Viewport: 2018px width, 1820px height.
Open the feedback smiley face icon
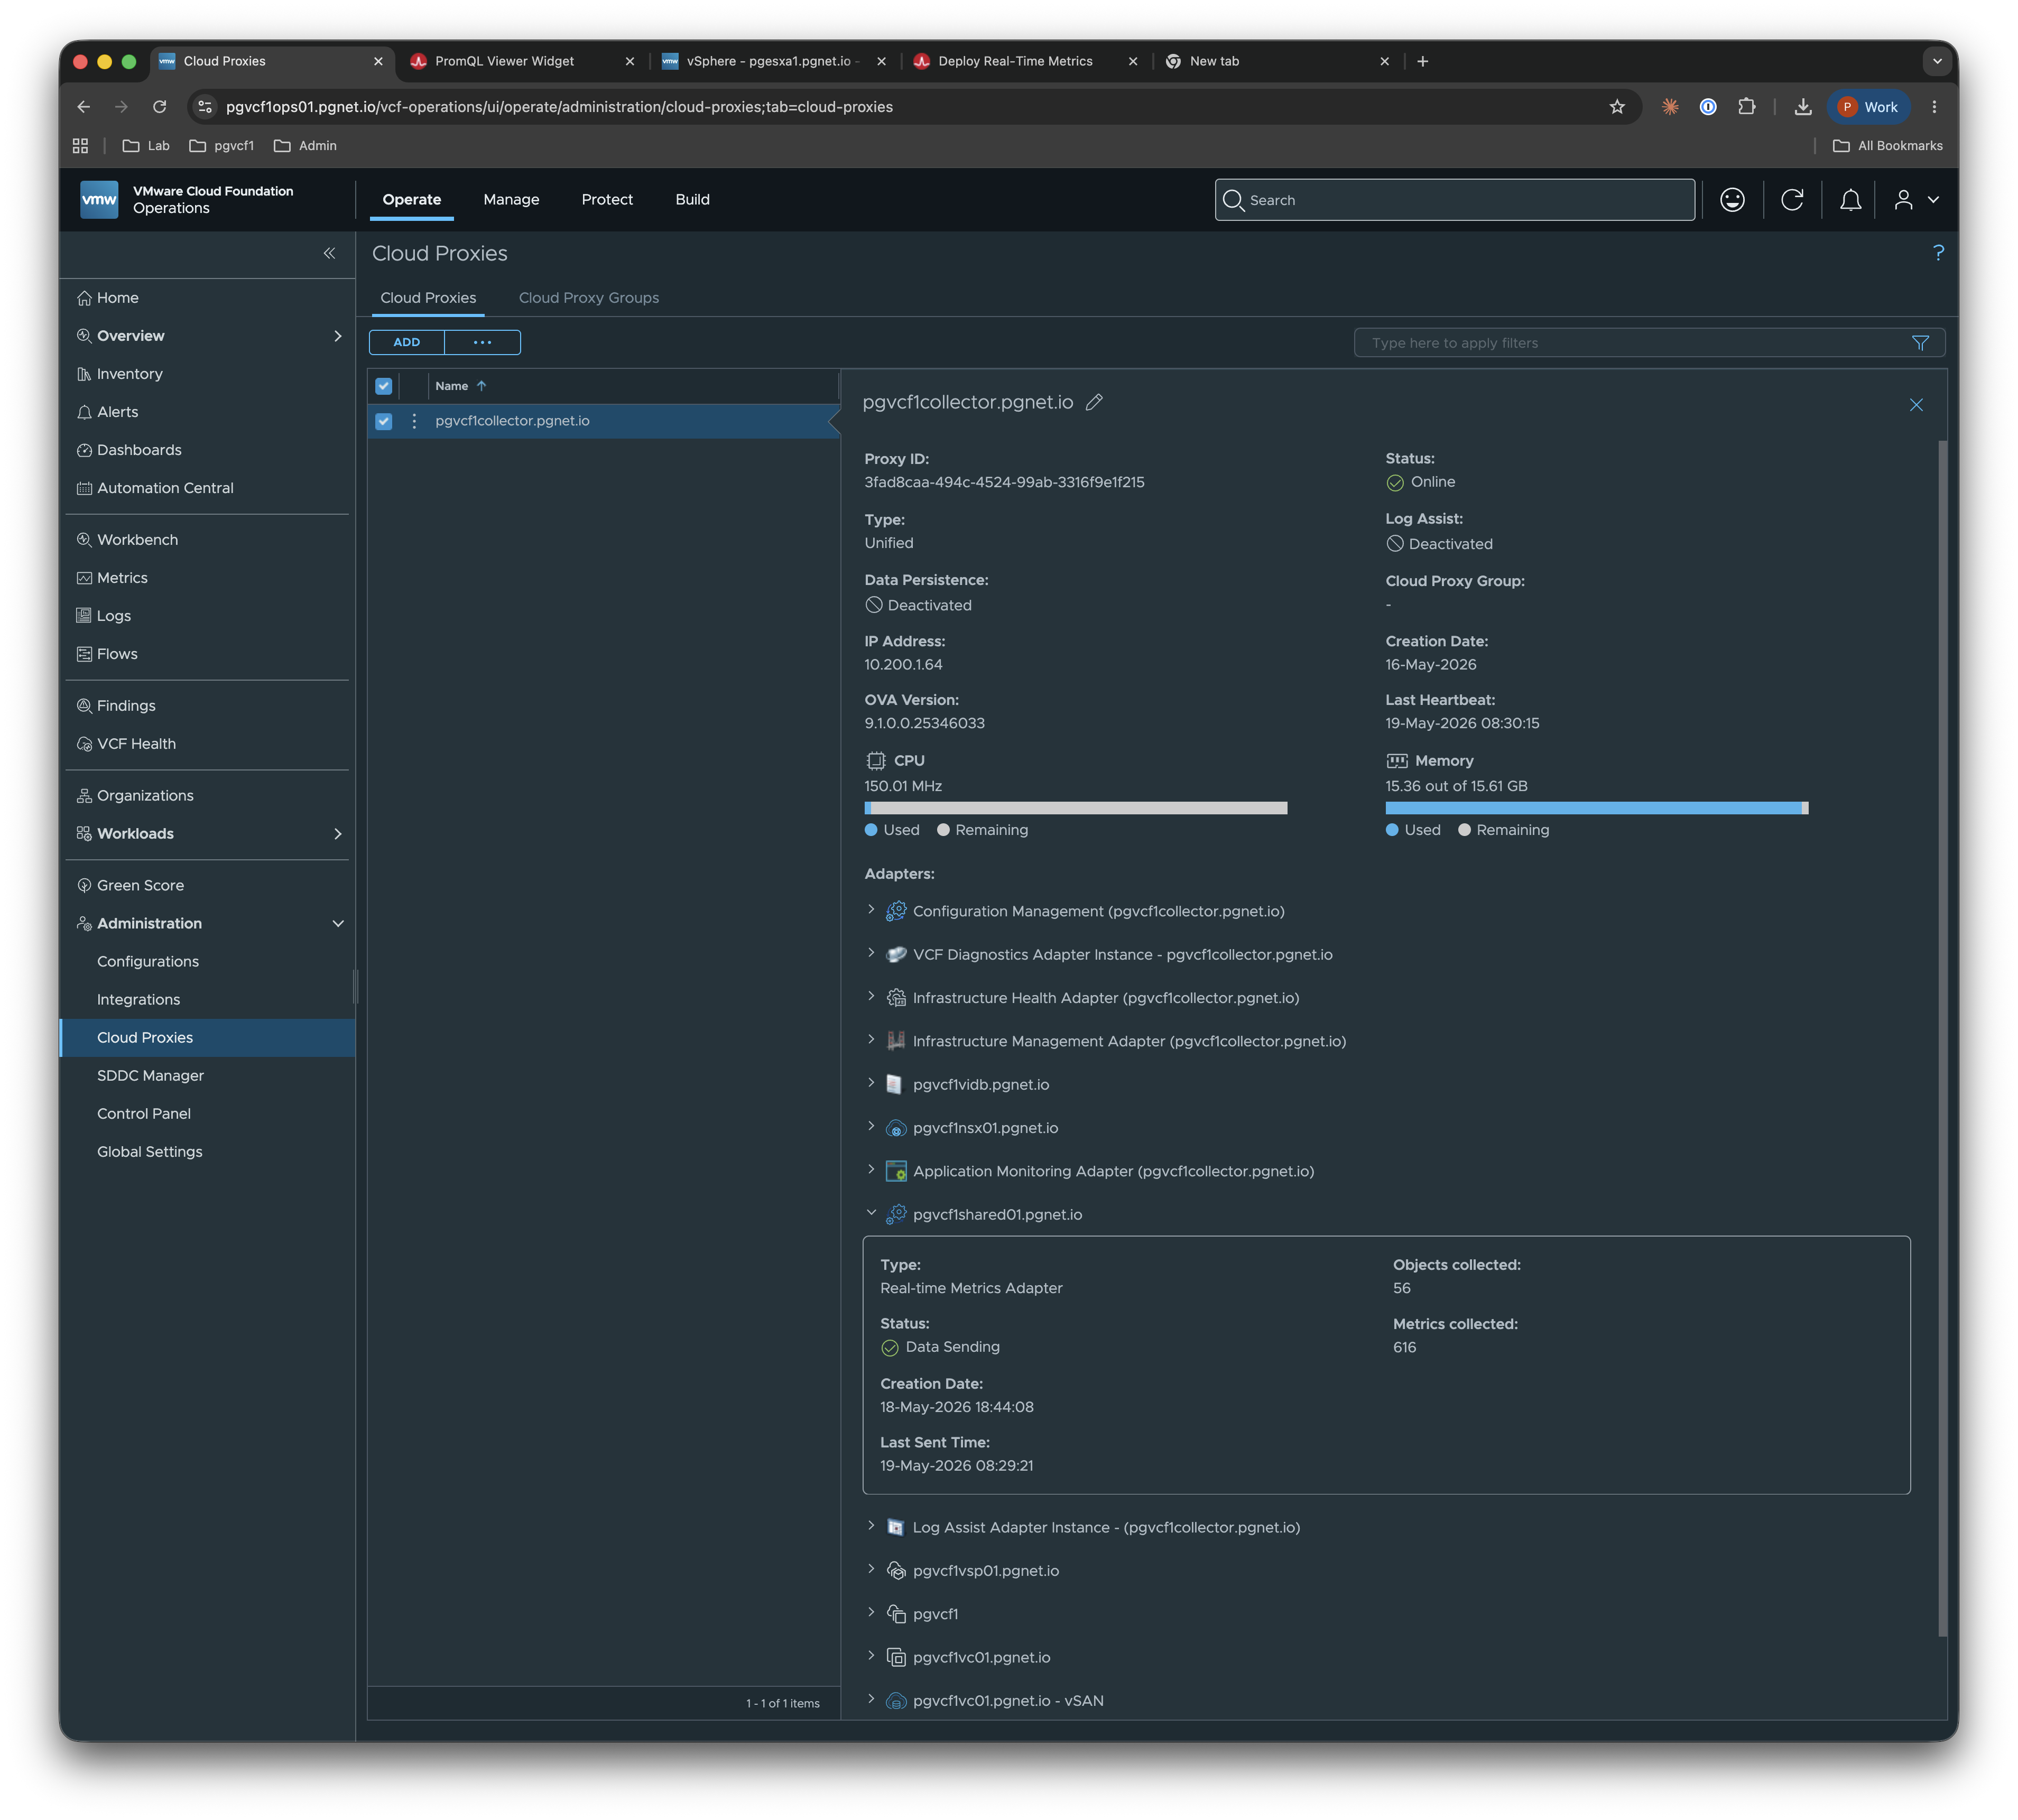click(1732, 200)
